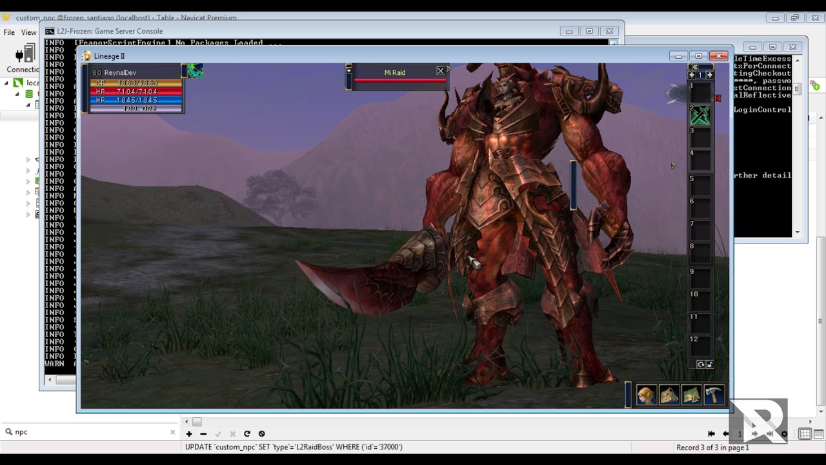Refresh the table in Navicat

247,434
